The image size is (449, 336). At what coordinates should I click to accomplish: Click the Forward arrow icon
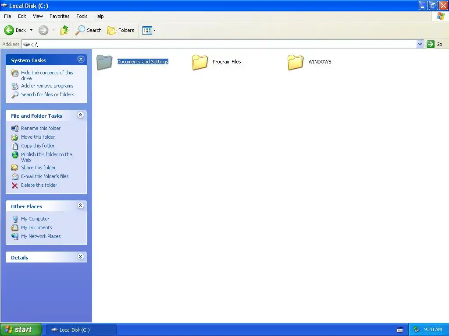coord(43,30)
